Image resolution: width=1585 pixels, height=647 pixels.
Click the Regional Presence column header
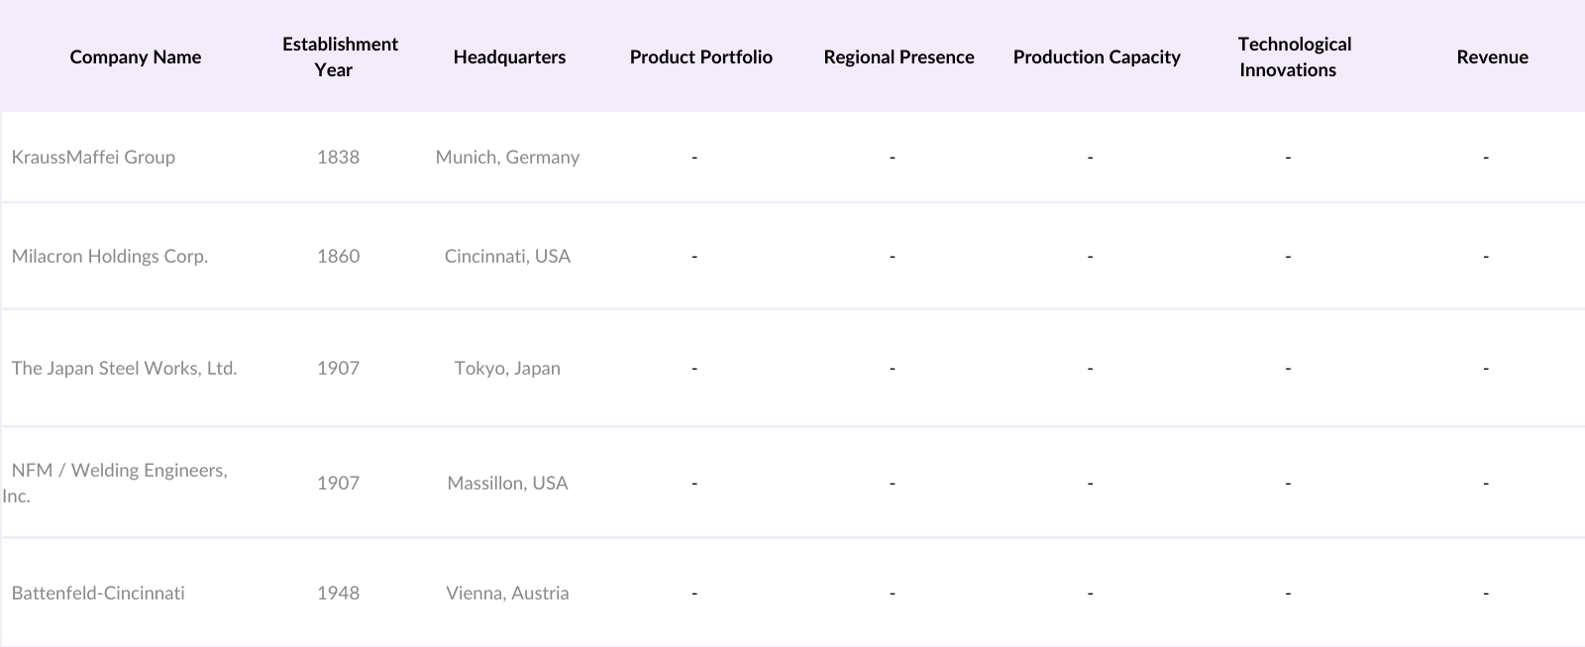(x=898, y=57)
